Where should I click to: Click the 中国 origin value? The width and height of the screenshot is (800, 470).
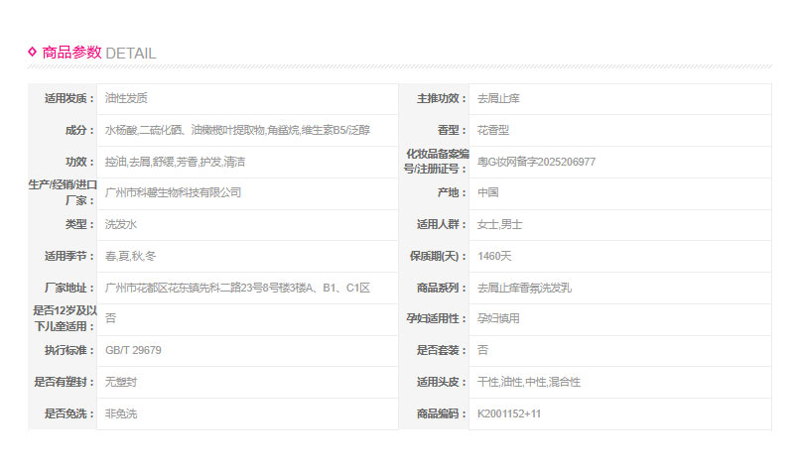(x=487, y=193)
